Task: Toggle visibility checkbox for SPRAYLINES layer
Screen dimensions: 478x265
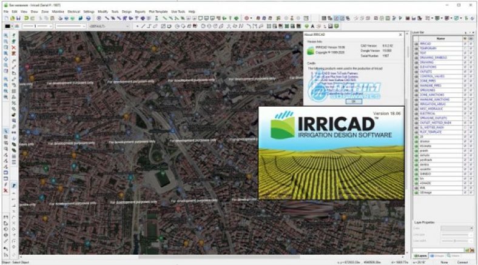Action: [465, 90]
